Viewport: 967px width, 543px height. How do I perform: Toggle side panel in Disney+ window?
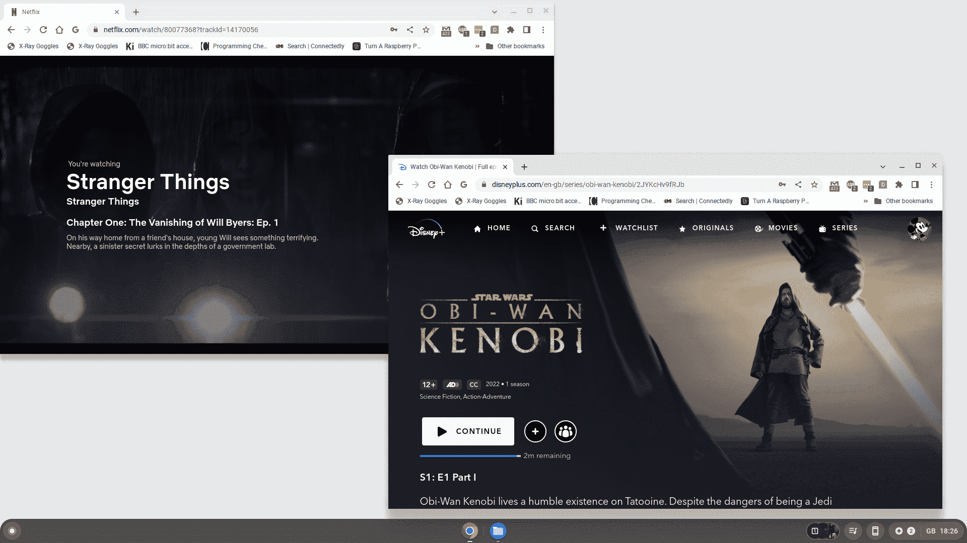(915, 185)
